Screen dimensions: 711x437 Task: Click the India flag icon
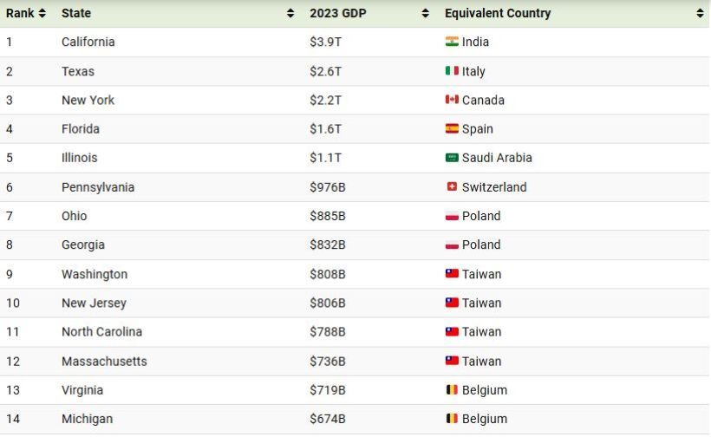click(452, 42)
